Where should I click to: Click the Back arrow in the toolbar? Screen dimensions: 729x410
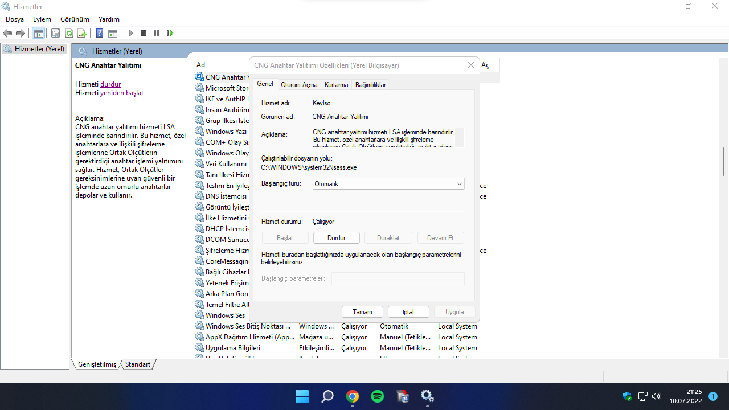(x=8, y=33)
